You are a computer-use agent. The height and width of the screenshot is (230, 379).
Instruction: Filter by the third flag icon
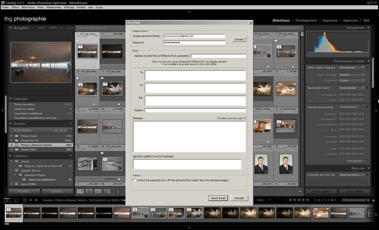click(278, 200)
